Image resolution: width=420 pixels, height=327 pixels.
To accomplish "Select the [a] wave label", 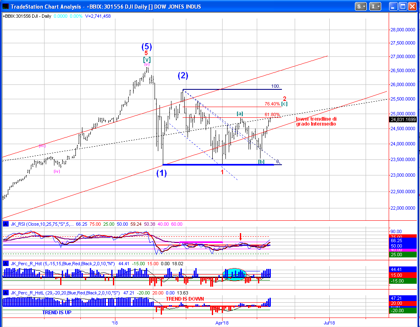I will click(240, 114).
